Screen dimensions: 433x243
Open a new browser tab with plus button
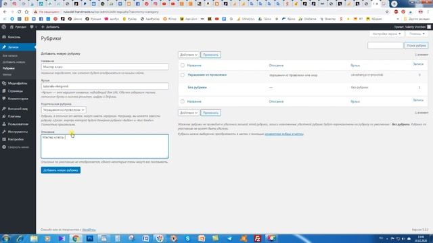394,4
